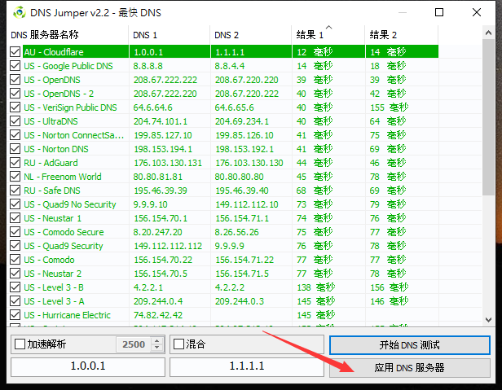Screen dimensions: 502x390
Task: Click the 2500 timeout value field
Action: [134, 344]
